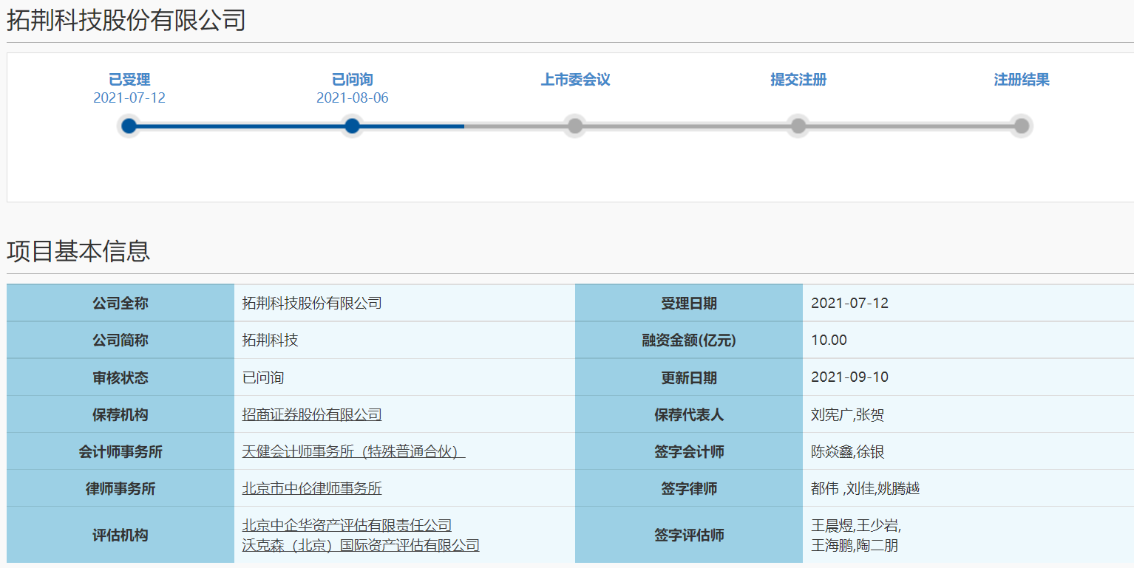Click the 评估机构 header cell
The width and height of the screenshot is (1134, 568).
120,535
